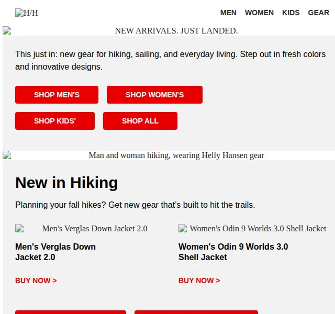Click the SHOP KIDS' button
Screen dimensions: 335x314
(x=55, y=121)
